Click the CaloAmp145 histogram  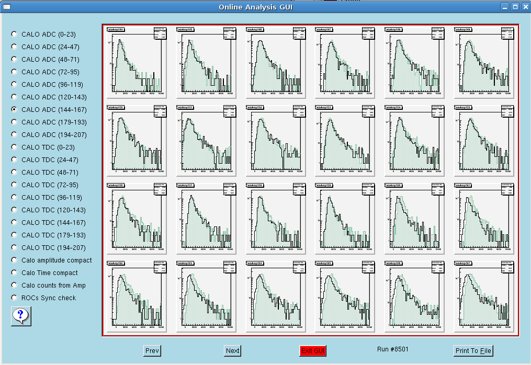206,63
